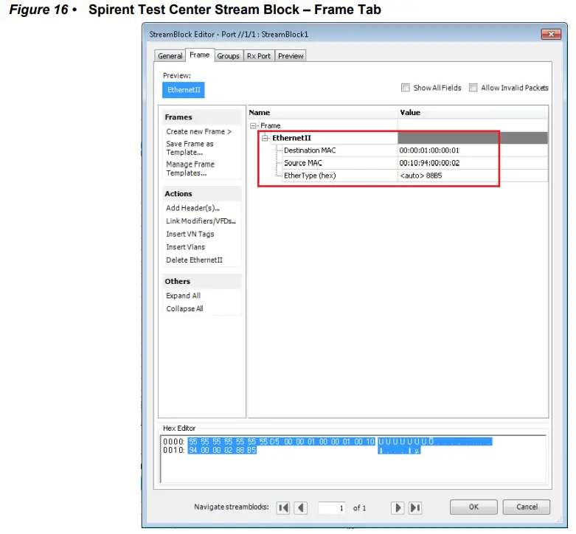Viewport: 576px width, 534px height.
Task: Click Source MAC value 00:10:94:00:00:02
Action: point(429,163)
